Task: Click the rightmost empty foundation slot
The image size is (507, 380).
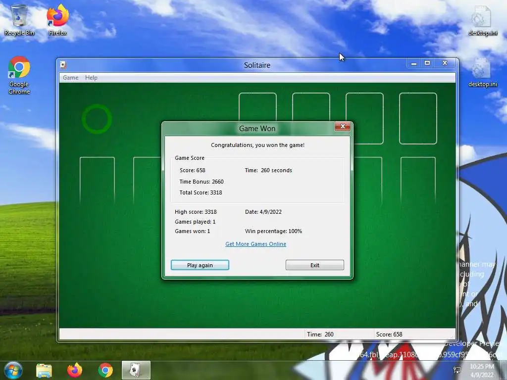Action: [x=418, y=118]
